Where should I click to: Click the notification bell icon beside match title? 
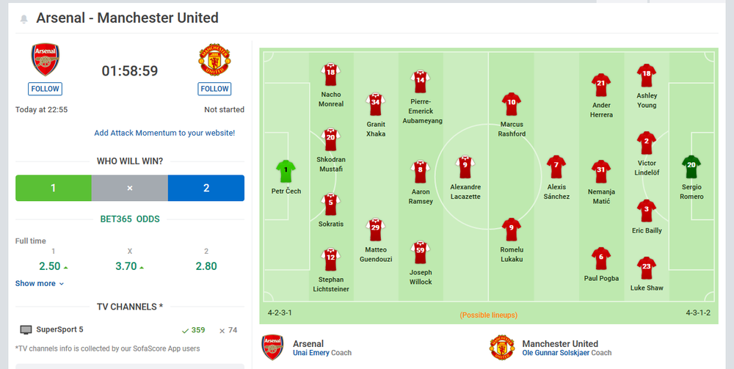(24, 19)
